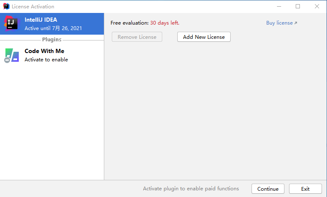
Task: Click the Code With Me plugin icon
Action: [x=12, y=56]
